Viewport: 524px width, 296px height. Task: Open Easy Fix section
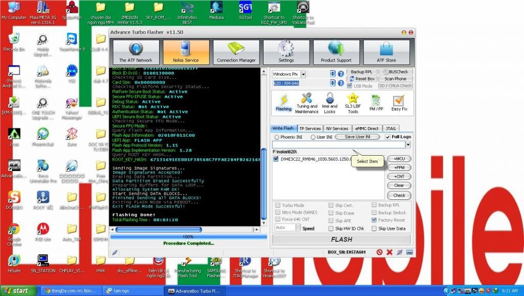click(x=399, y=103)
